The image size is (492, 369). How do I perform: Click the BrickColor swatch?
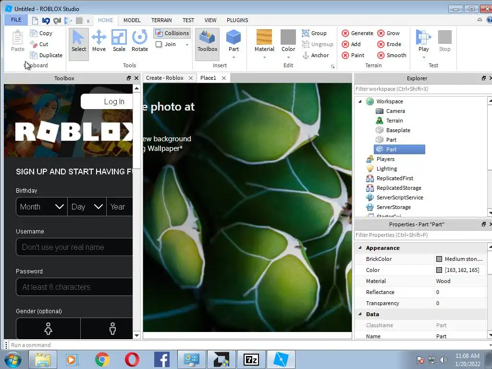[439, 259]
